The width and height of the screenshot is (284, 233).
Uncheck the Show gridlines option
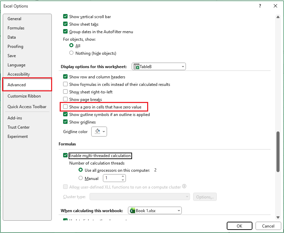coord(66,122)
